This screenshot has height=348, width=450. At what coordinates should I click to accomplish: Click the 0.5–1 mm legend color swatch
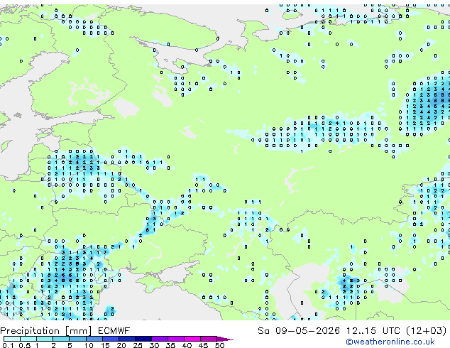(28, 339)
